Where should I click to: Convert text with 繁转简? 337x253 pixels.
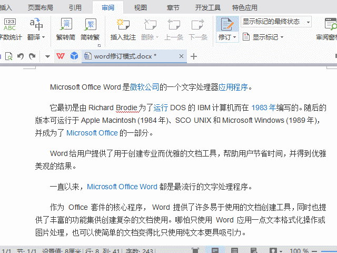pos(66,30)
